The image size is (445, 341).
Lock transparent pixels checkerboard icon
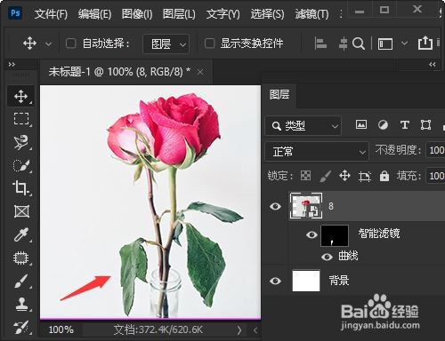305,176
